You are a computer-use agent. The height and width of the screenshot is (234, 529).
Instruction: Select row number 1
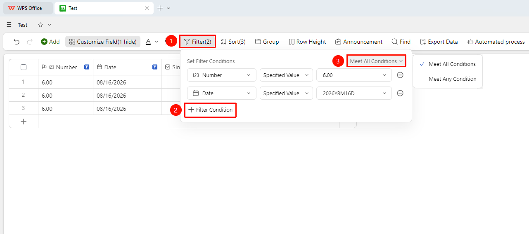[24, 82]
